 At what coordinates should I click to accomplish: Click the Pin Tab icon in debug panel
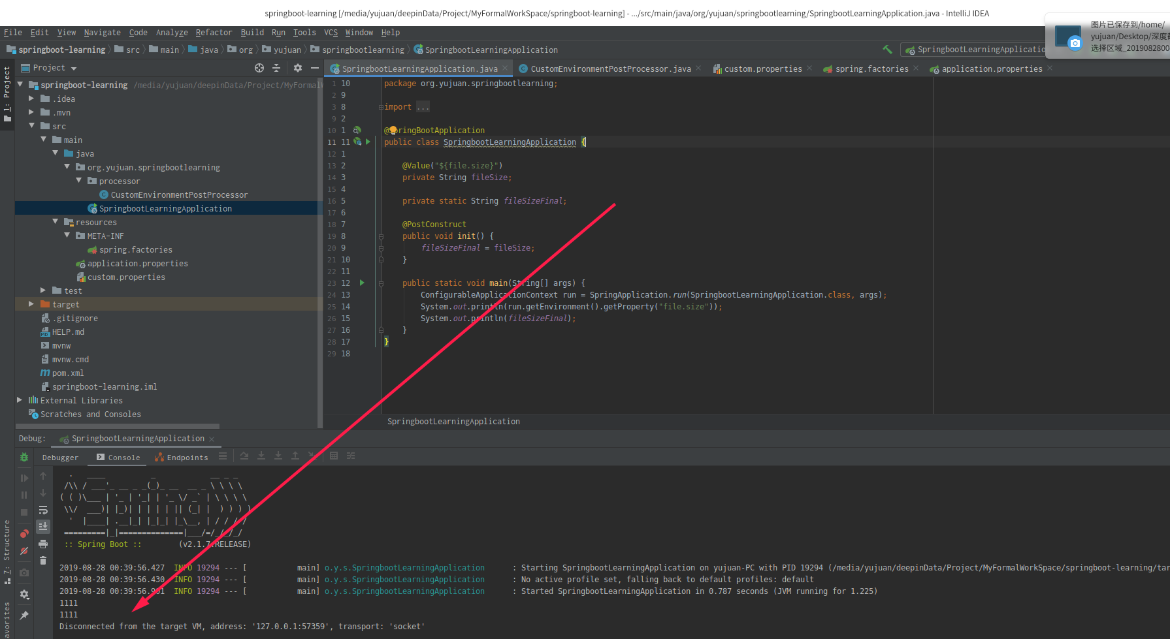click(24, 616)
